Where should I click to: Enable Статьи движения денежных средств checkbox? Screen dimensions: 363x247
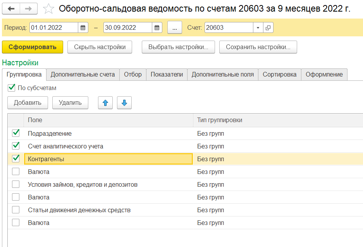(x=16, y=210)
